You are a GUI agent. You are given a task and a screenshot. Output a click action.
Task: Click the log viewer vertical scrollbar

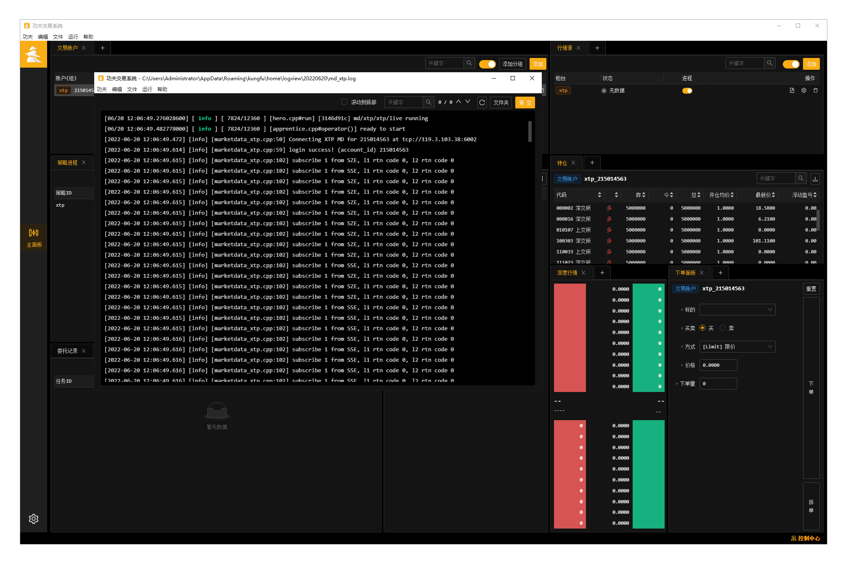[x=530, y=132]
